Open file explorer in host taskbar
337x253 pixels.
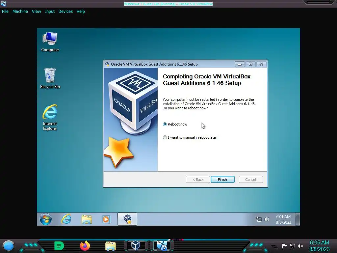[x=111, y=246]
